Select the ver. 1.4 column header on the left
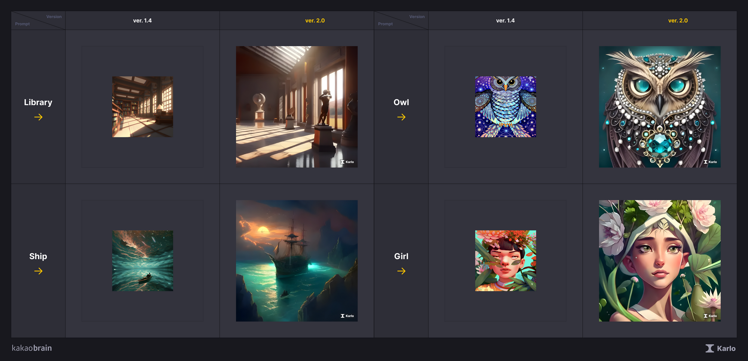 142,21
